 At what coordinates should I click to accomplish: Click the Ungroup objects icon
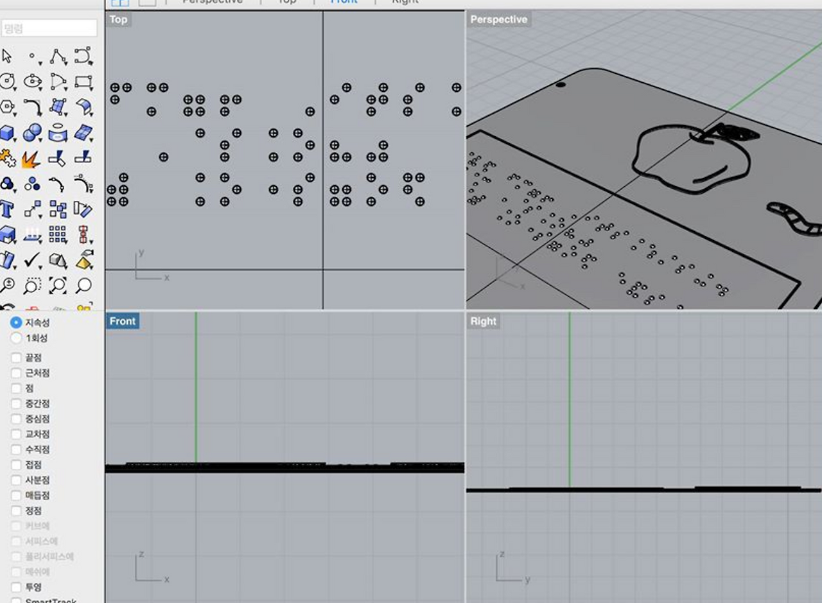(32, 184)
